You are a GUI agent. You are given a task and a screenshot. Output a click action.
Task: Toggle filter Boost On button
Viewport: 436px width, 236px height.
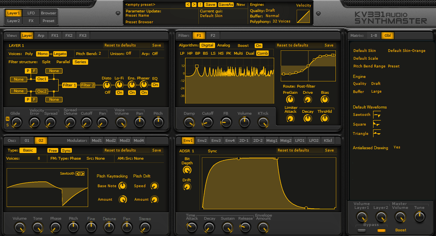tap(259, 46)
